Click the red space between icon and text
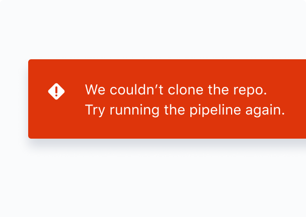Viewport: 306px width, 217px height. (x=75, y=91)
